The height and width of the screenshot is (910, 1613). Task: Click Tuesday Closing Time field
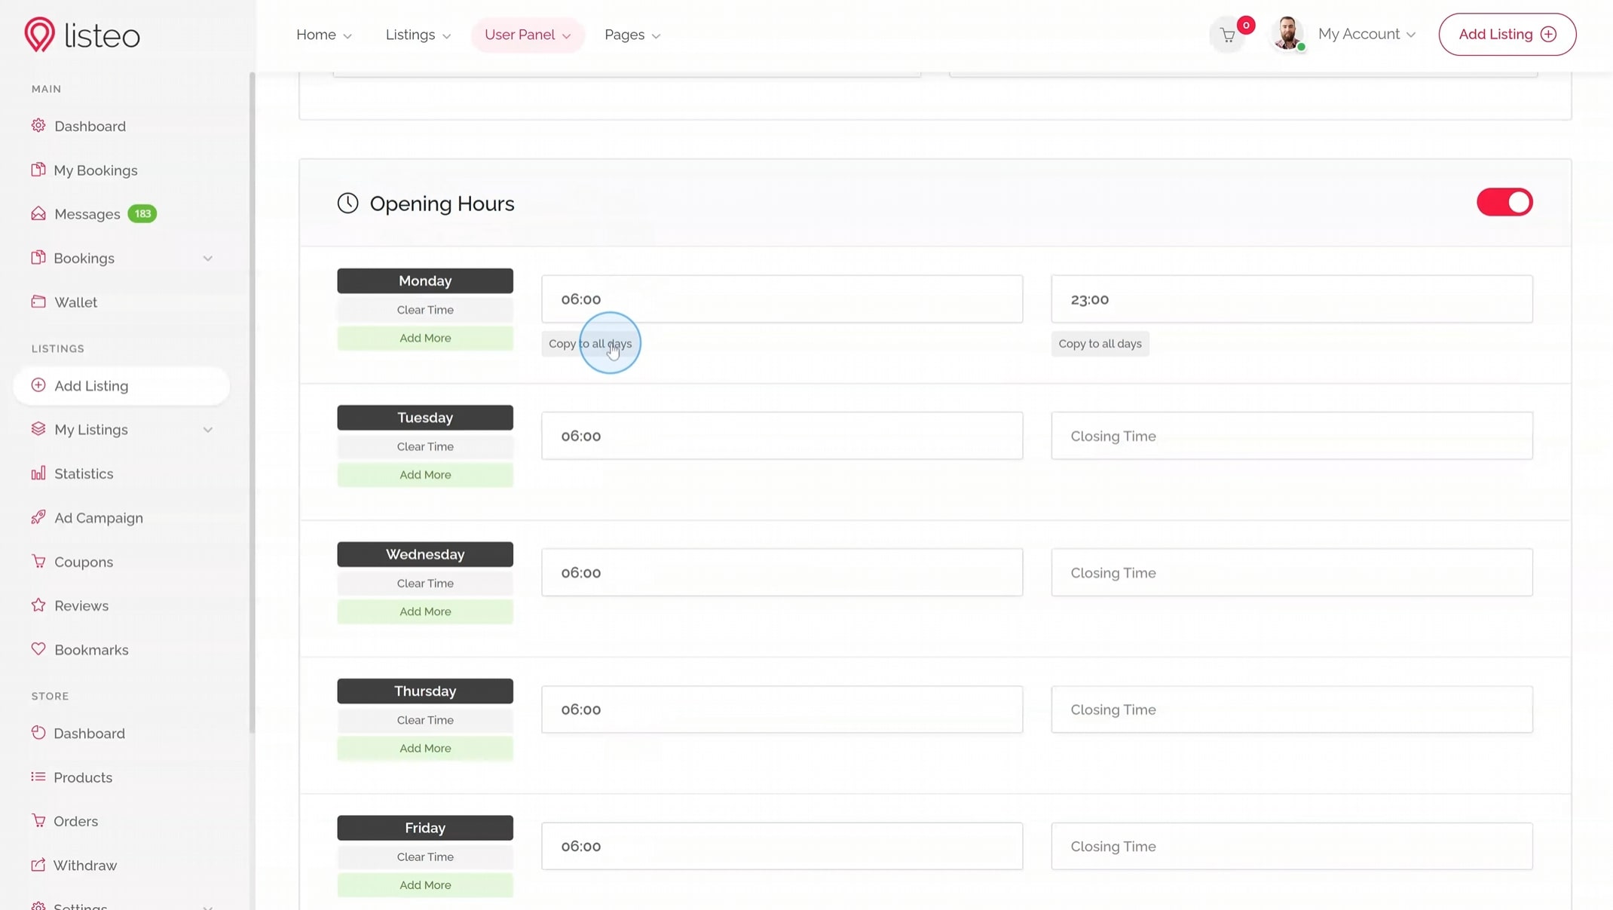coord(1291,436)
